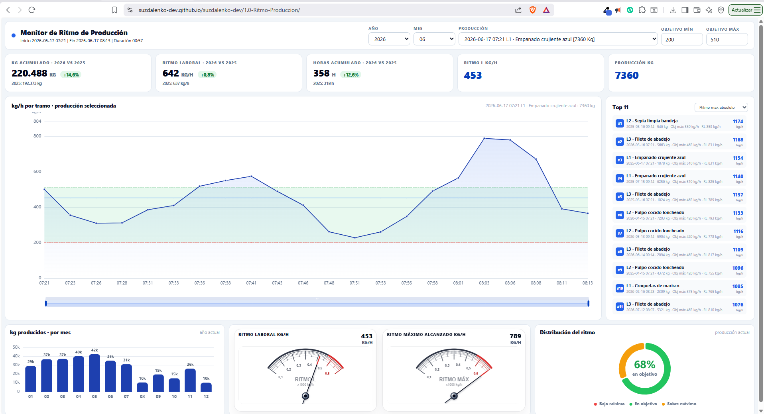764x414 pixels.
Task: Go back to the previous page
Action: point(8,10)
